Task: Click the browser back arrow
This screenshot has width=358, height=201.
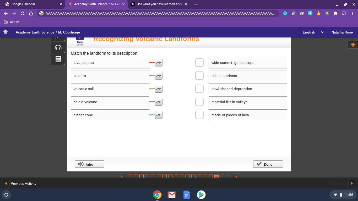Action: tap(6, 13)
